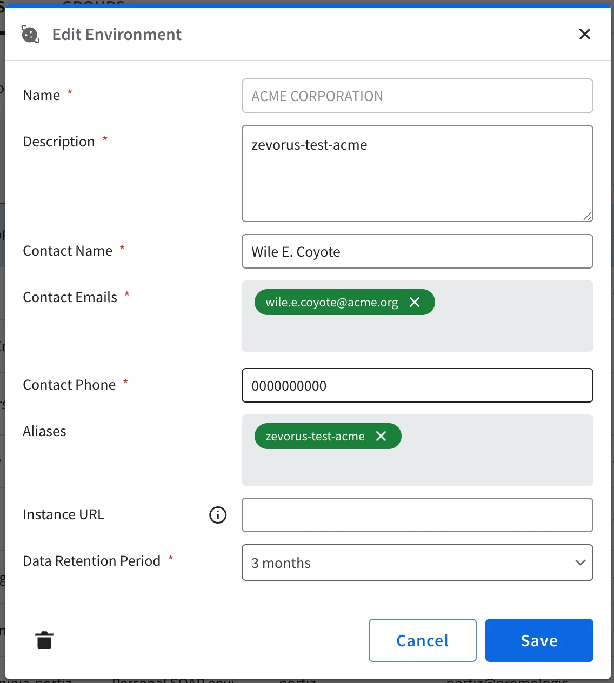This screenshot has height=683, width=614.
Task: Click the Description resize handle corner
Action: click(588, 216)
